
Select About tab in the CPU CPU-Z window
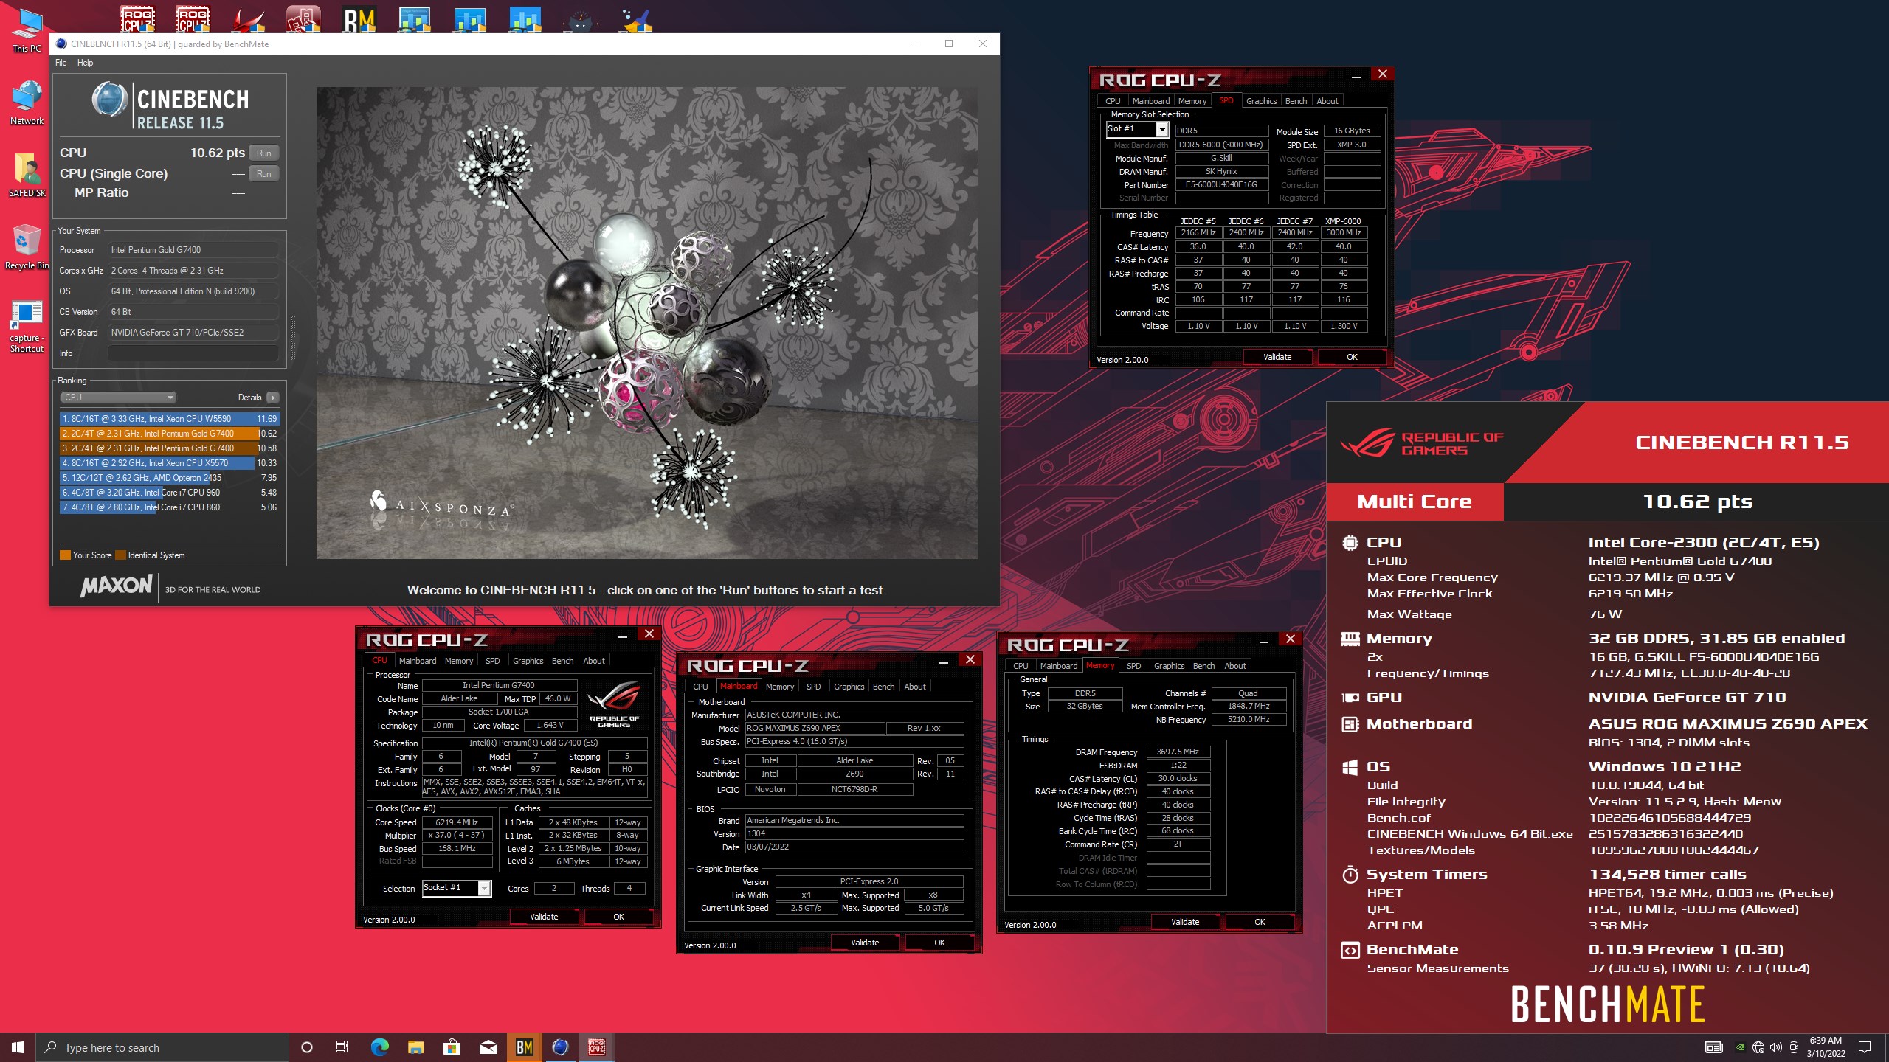click(x=594, y=661)
